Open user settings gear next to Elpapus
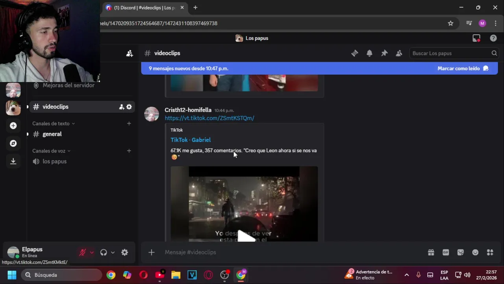This screenshot has height=284, width=504. [x=124, y=252]
